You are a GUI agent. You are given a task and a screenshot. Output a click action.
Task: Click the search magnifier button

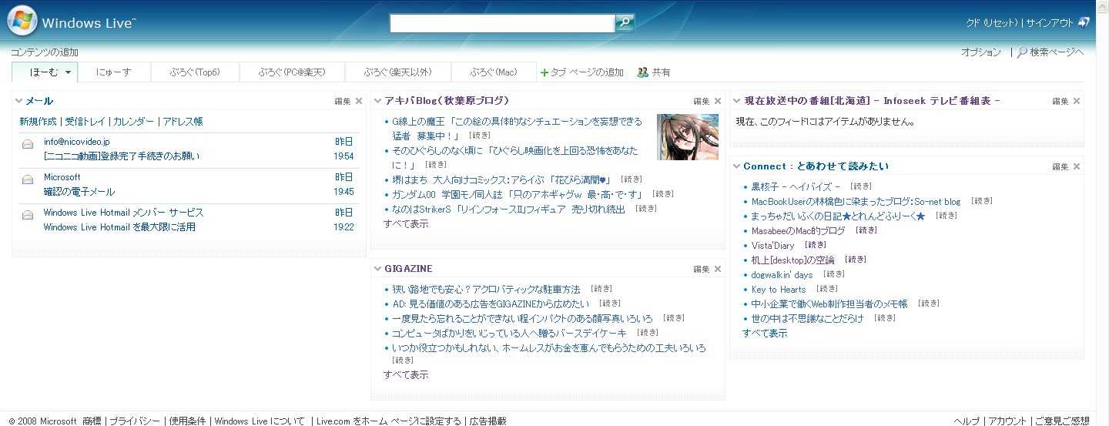tap(625, 23)
